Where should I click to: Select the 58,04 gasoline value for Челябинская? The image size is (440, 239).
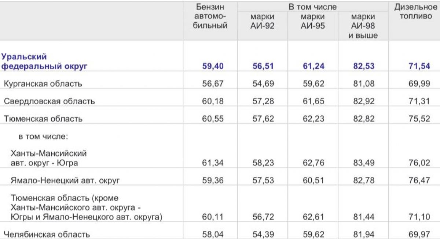click(x=213, y=234)
